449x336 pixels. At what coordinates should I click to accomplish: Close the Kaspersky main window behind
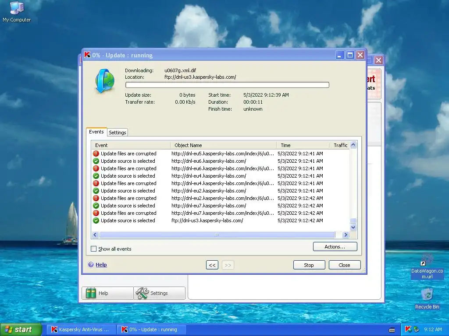click(x=378, y=60)
